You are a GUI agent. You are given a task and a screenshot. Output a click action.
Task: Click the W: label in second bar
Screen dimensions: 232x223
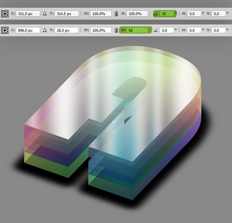pos(86,30)
